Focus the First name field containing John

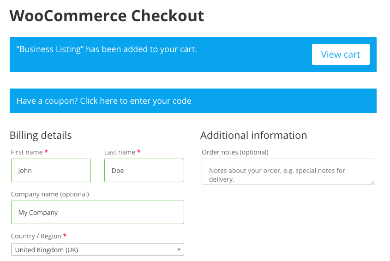pos(51,171)
